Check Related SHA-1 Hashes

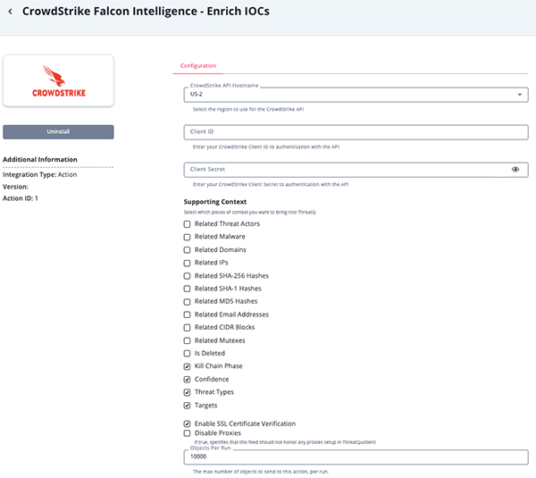tap(187, 289)
